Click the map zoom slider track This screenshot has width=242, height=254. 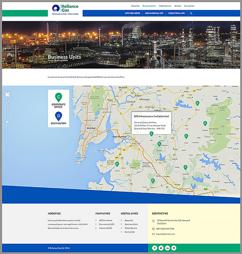[7, 111]
